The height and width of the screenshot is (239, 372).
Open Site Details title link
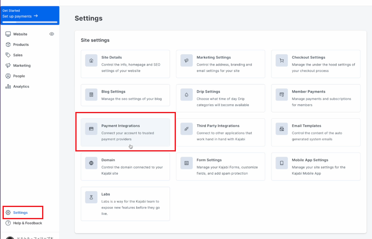click(112, 58)
